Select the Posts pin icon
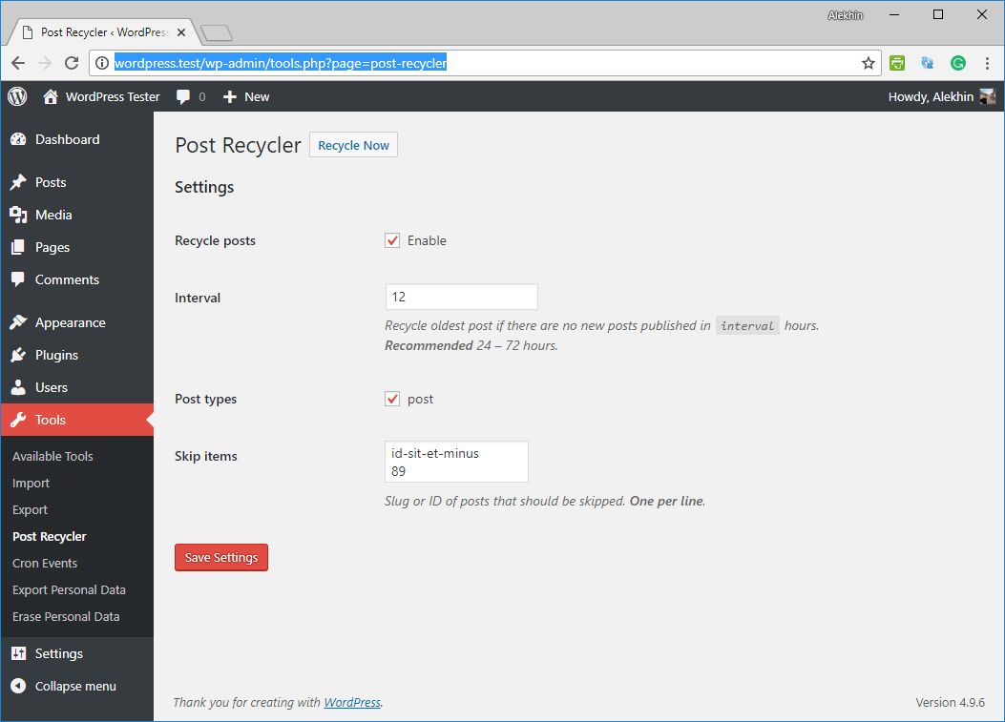This screenshot has height=722, width=1005. [x=20, y=182]
